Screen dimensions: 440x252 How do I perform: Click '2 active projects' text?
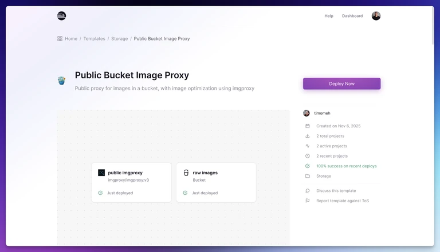pos(332,146)
